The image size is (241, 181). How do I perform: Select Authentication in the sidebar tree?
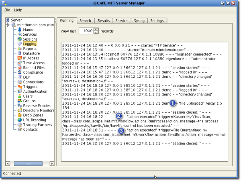click(35, 92)
